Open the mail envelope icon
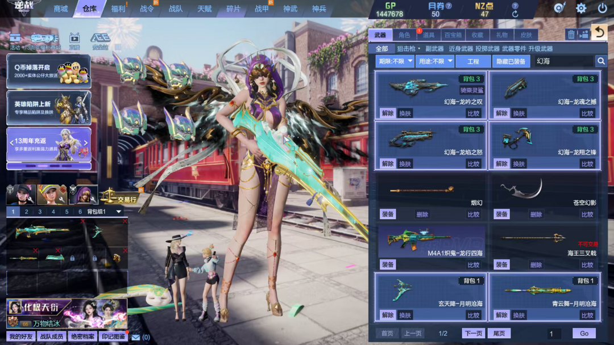 coord(135,337)
